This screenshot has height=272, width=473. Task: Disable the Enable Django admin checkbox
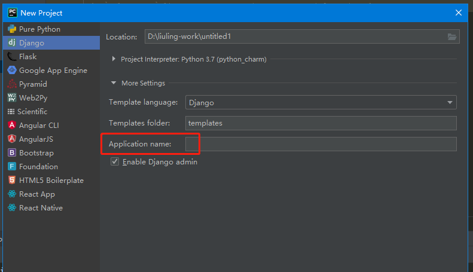tap(115, 162)
